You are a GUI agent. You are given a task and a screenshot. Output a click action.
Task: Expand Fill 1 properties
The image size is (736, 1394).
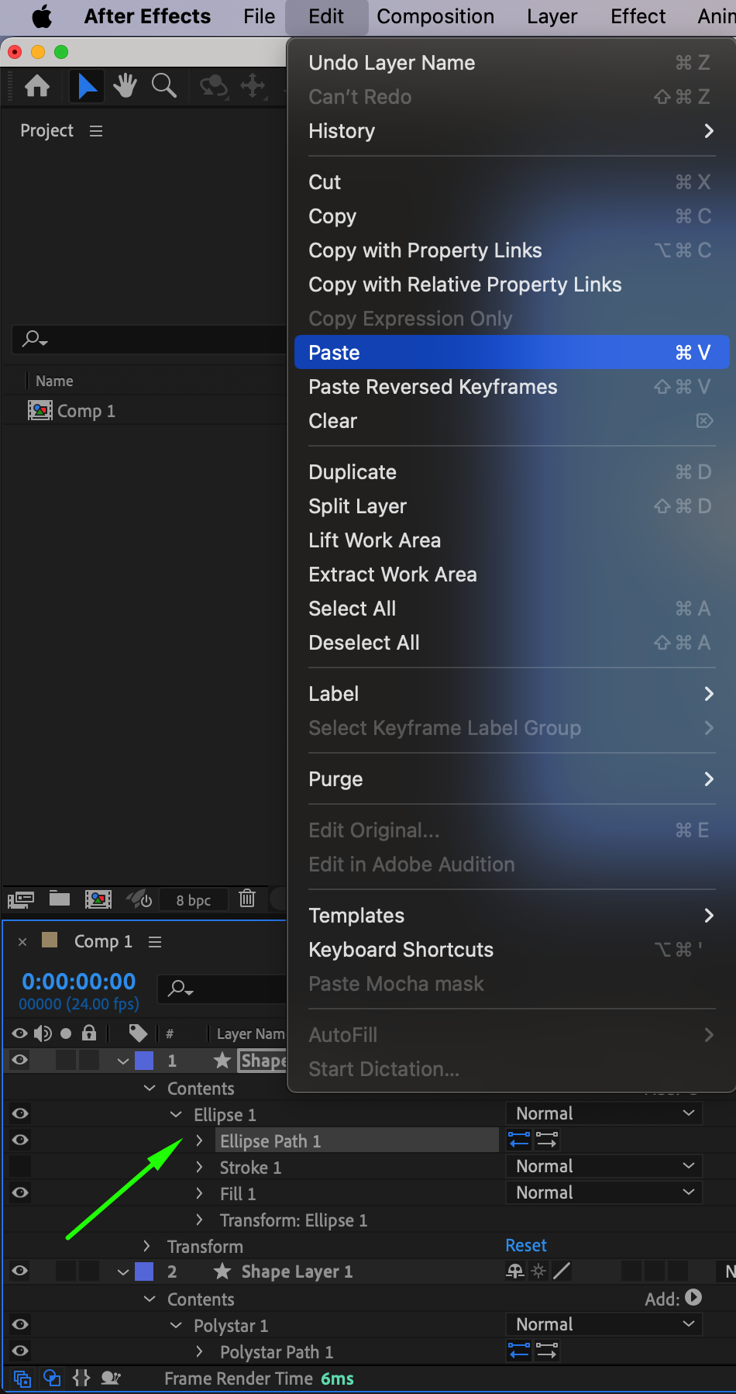(x=199, y=1193)
